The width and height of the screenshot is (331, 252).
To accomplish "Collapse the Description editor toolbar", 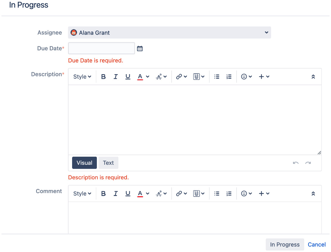I will [313, 77].
